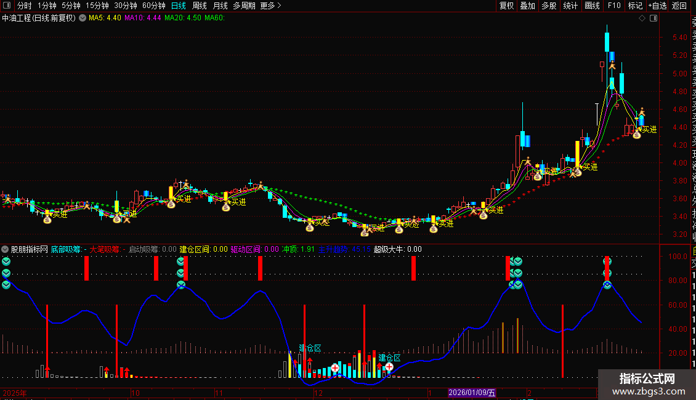Click the 5.40 price axis label
The height and width of the screenshot is (400, 696).
click(679, 38)
